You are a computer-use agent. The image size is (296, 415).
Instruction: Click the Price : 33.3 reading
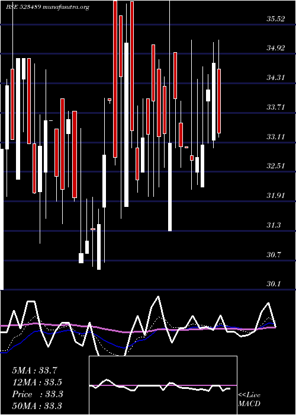[37, 394]
